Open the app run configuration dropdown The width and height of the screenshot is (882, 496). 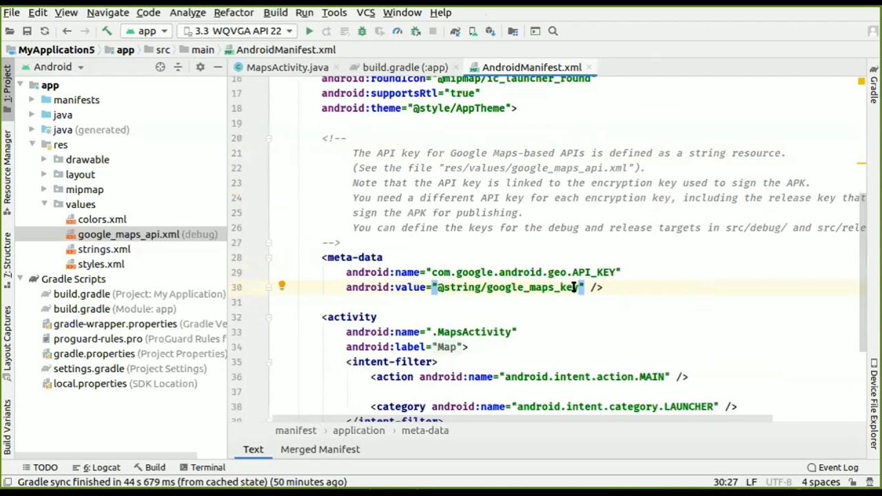point(146,31)
